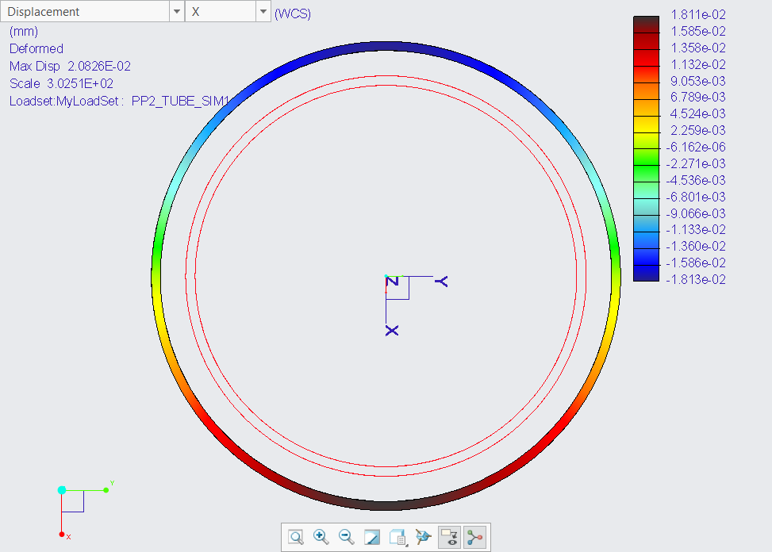Open the X component dropdown arrow
This screenshot has width=772, height=552.
pyautogui.click(x=263, y=11)
